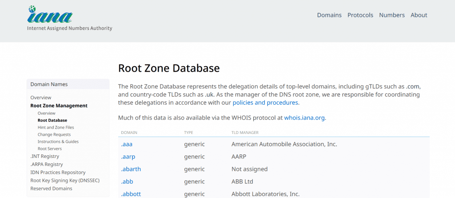Open the Domains menu item
Viewport: 455px width, 198px height.
click(x=329, y=15)
